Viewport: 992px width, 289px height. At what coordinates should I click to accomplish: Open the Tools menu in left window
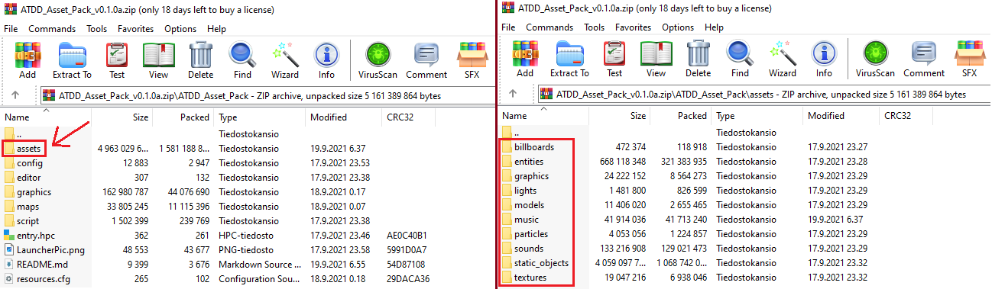pos(97,28)
